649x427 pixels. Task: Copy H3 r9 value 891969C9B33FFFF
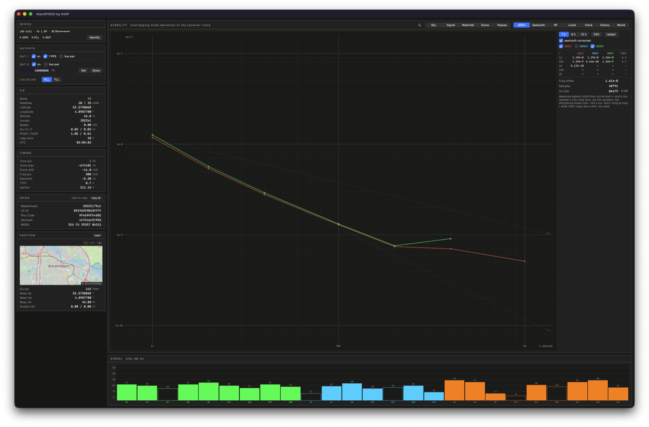[87, 211]
